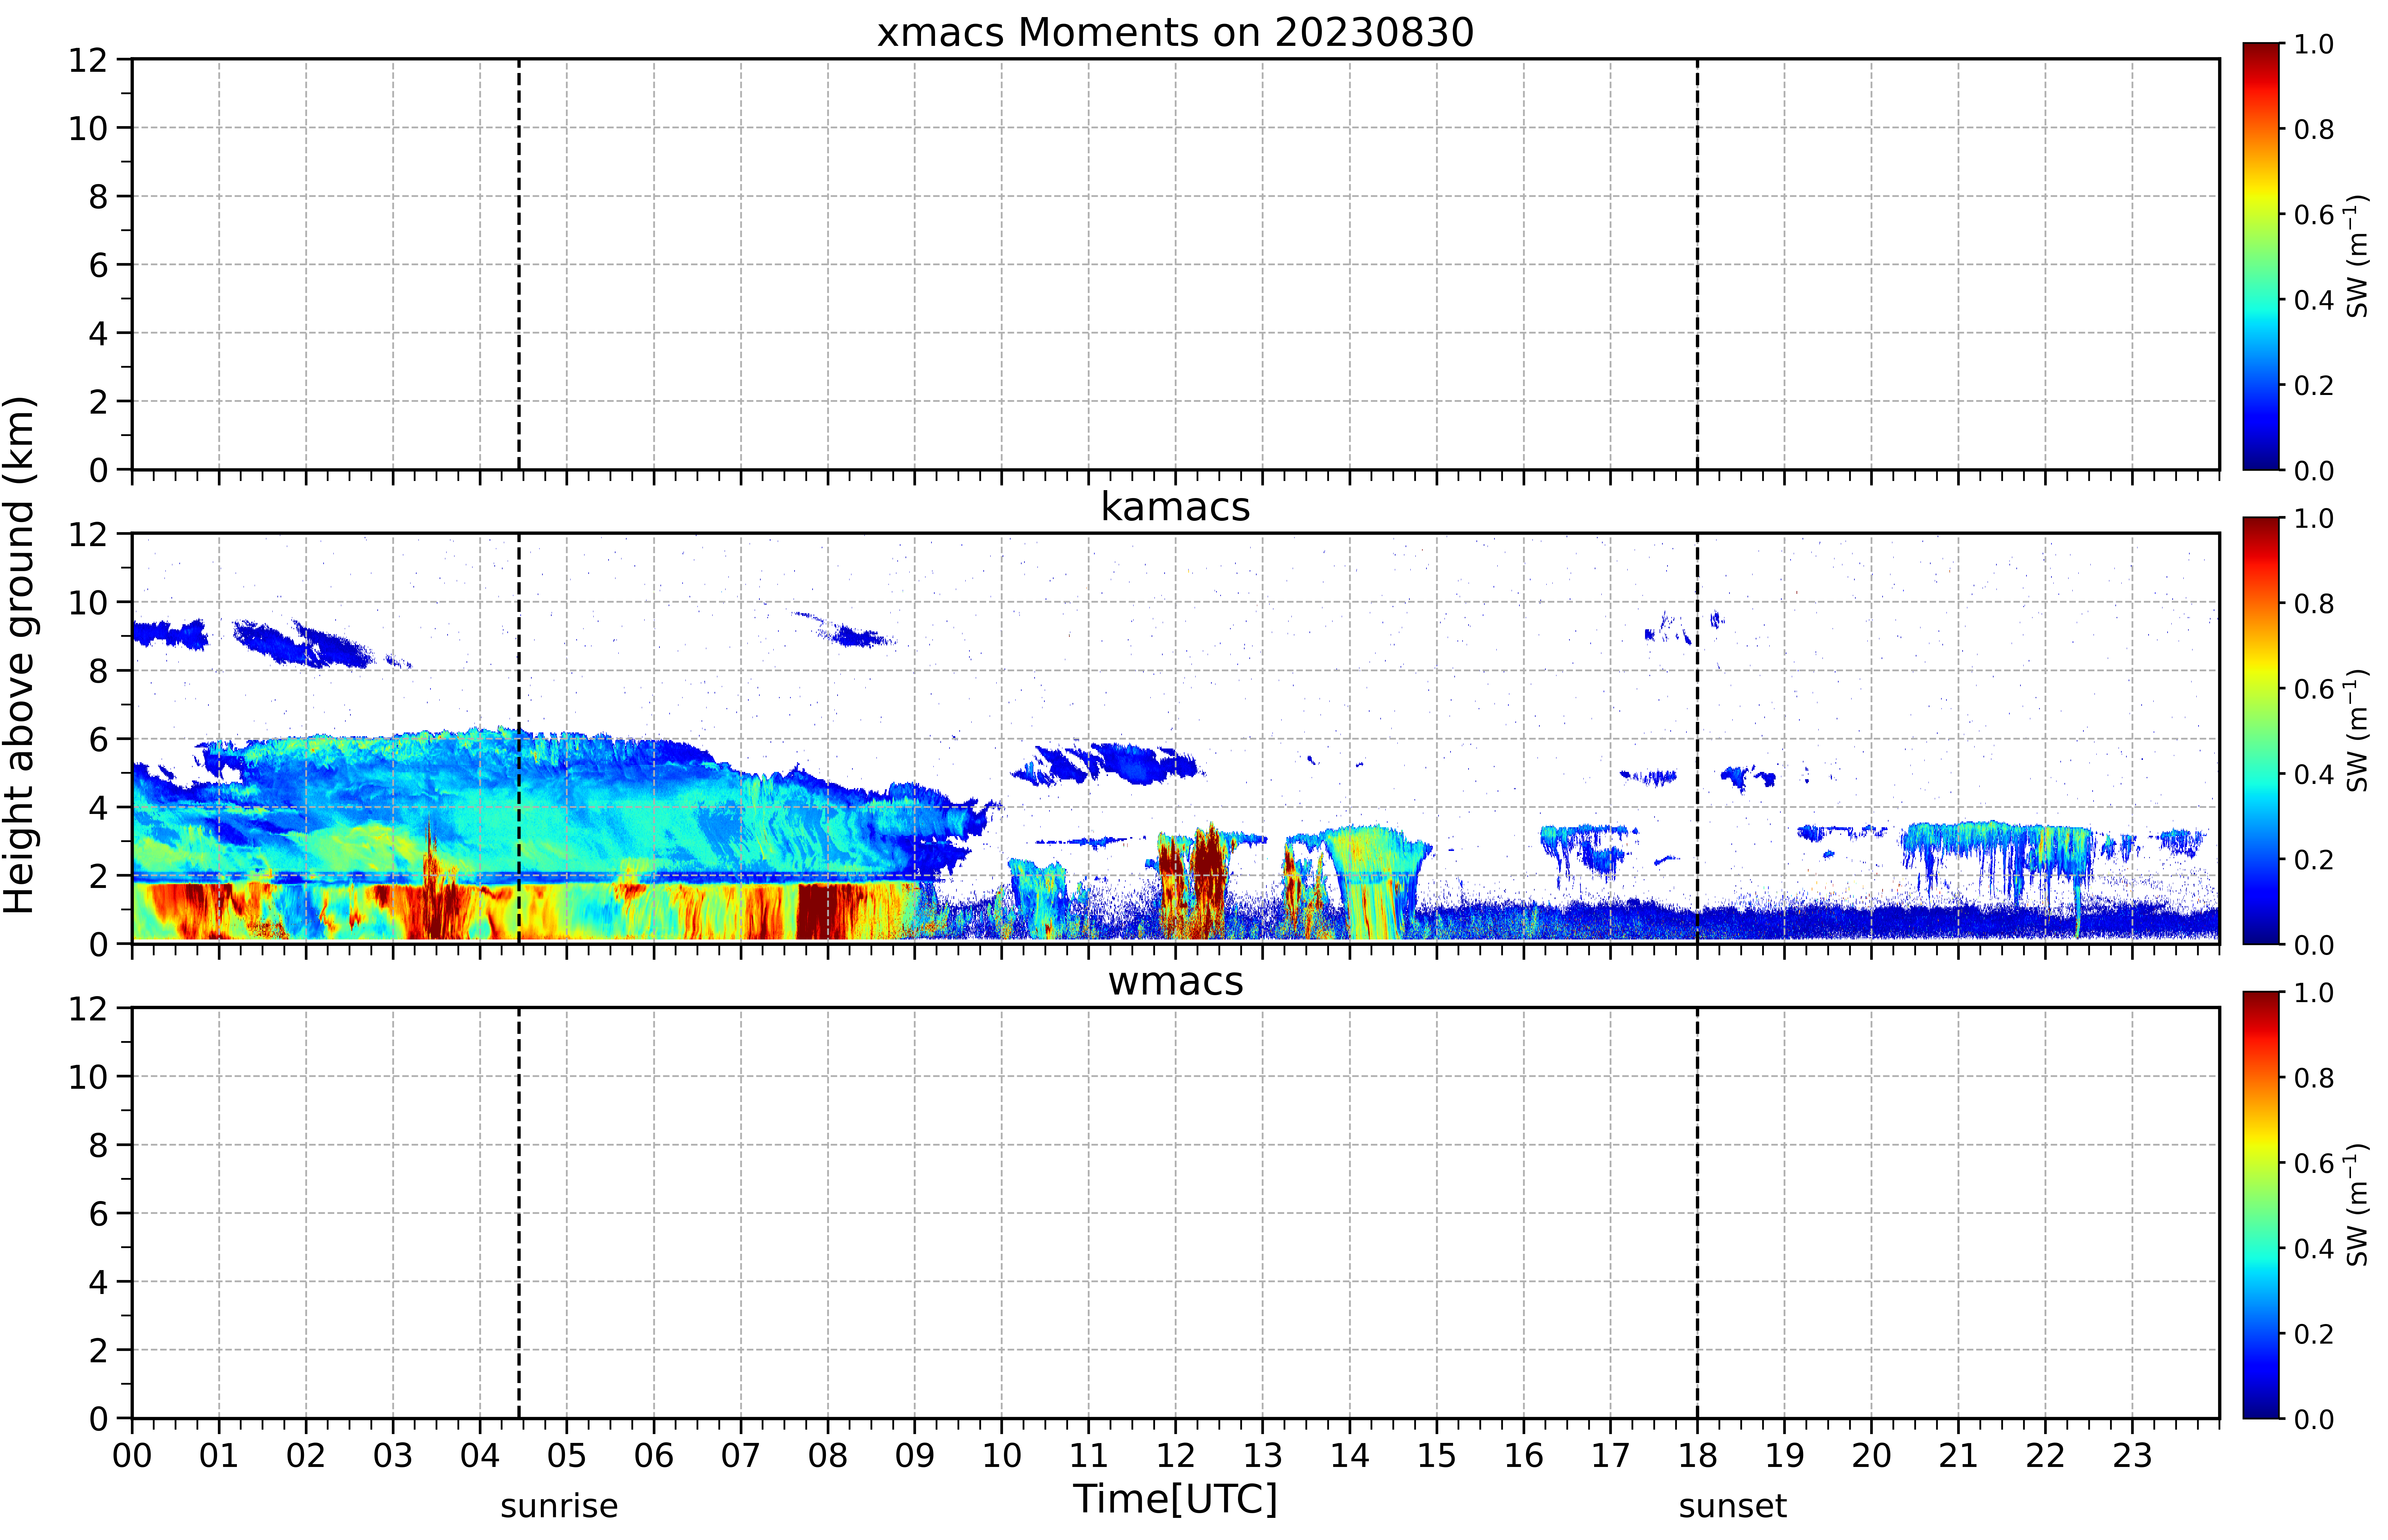
Task: Click the '12' height tick of kamacs panel
Action: [88, 534]
